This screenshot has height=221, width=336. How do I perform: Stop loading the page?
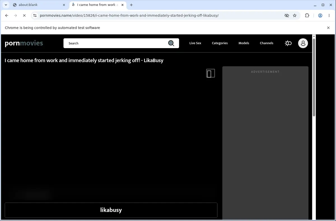(x=24, y=15)
